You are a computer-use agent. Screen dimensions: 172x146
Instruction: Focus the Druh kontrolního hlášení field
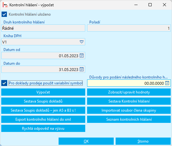[x=43, y=28]
